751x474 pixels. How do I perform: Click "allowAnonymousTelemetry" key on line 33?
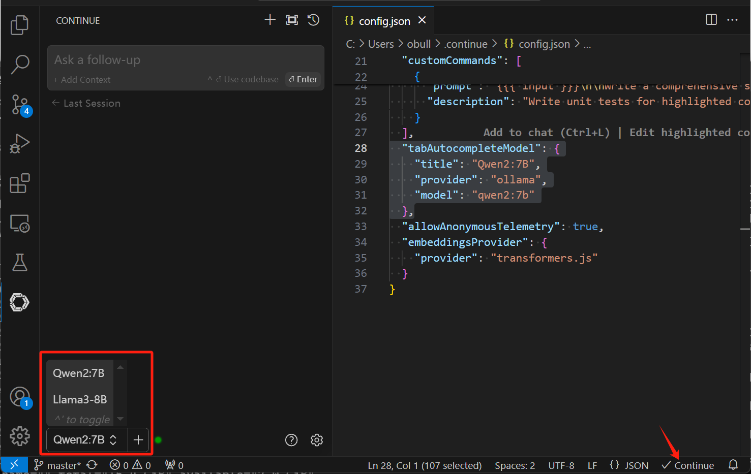(x=481, y=227)
